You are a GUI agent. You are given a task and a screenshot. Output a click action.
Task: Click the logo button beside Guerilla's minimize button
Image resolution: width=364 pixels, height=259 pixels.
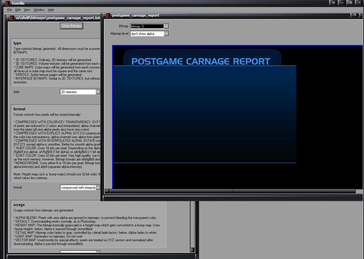(x=334, y=3)
